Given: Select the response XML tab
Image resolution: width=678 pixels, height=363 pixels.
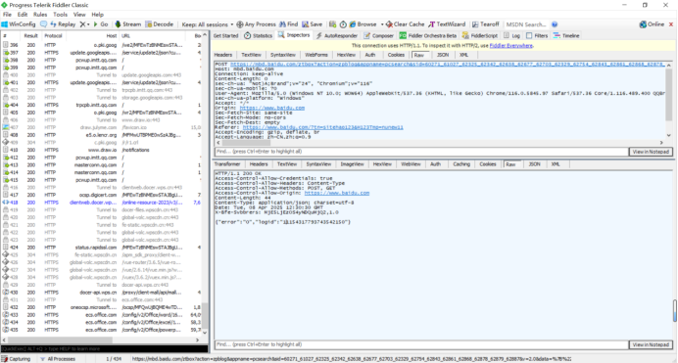Looking at the screenshot, I should point(556,164).
